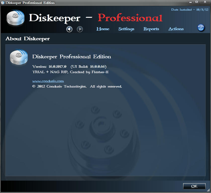Click the back navigation arrow
211x193 pixels.
click(69, 29)
